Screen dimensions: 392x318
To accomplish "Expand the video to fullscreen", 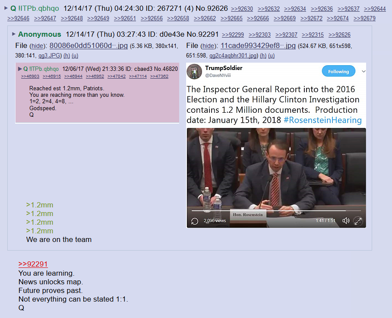I will point(358,221).
